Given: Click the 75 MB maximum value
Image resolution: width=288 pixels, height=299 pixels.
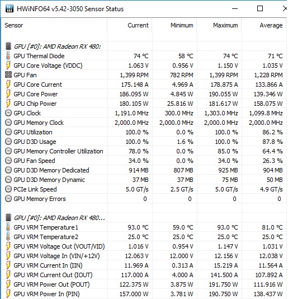Looking at the screenshot, I should [x=230, y=180].
